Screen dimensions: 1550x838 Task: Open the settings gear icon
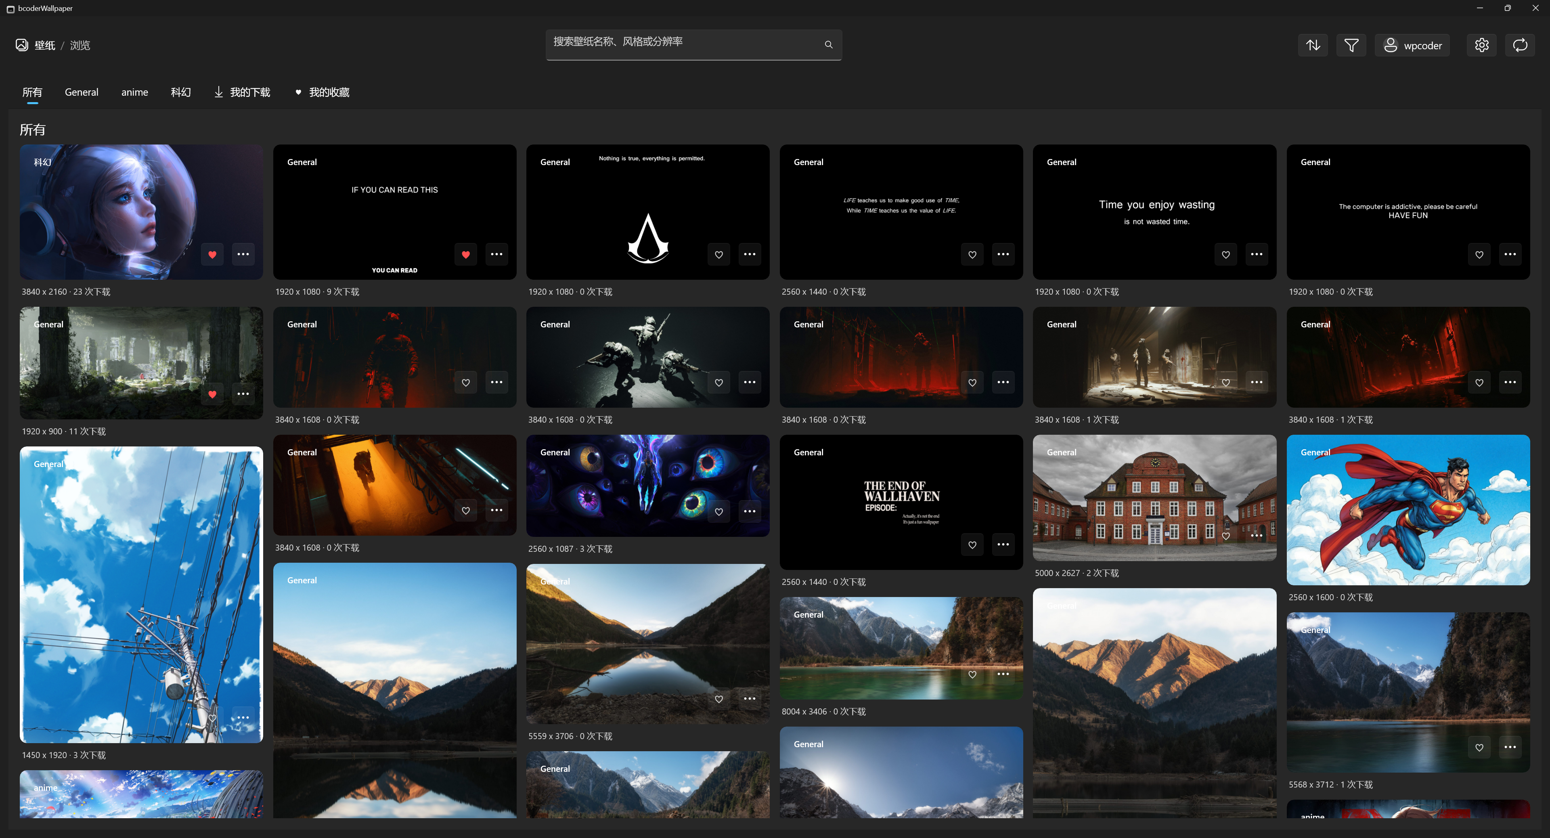pyautogui.click(x=1481, y=44)
